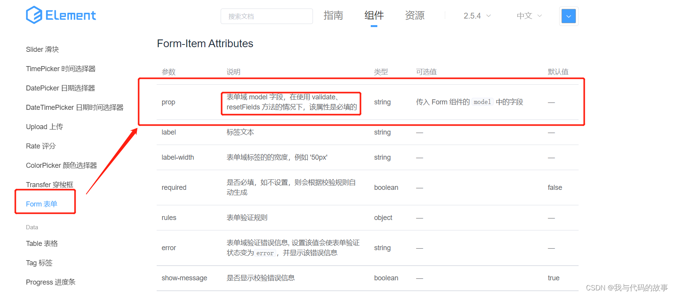
Task: Go to DatePicker 日期选择器 page
Action: point(60,88)
